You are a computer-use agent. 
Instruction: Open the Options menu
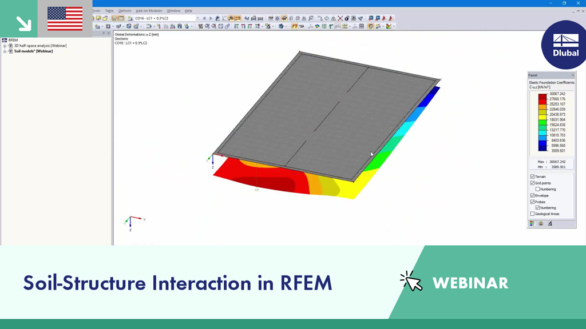click(x=125, y=11)
